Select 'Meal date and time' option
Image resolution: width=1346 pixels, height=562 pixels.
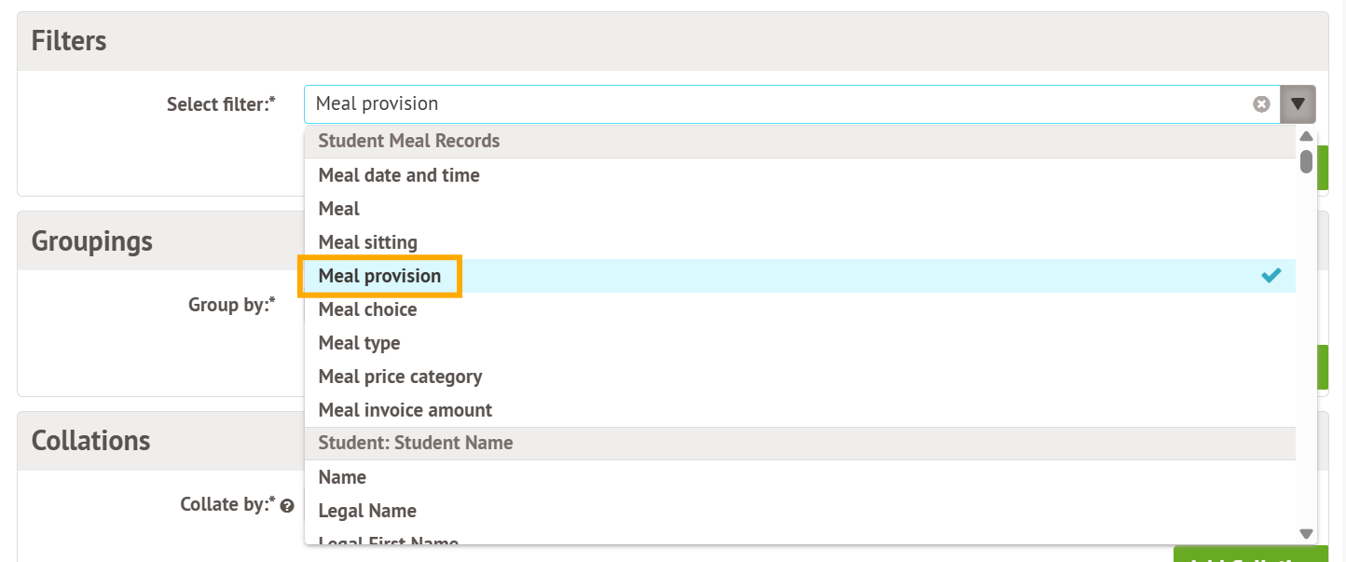click(x=399, y=175)
